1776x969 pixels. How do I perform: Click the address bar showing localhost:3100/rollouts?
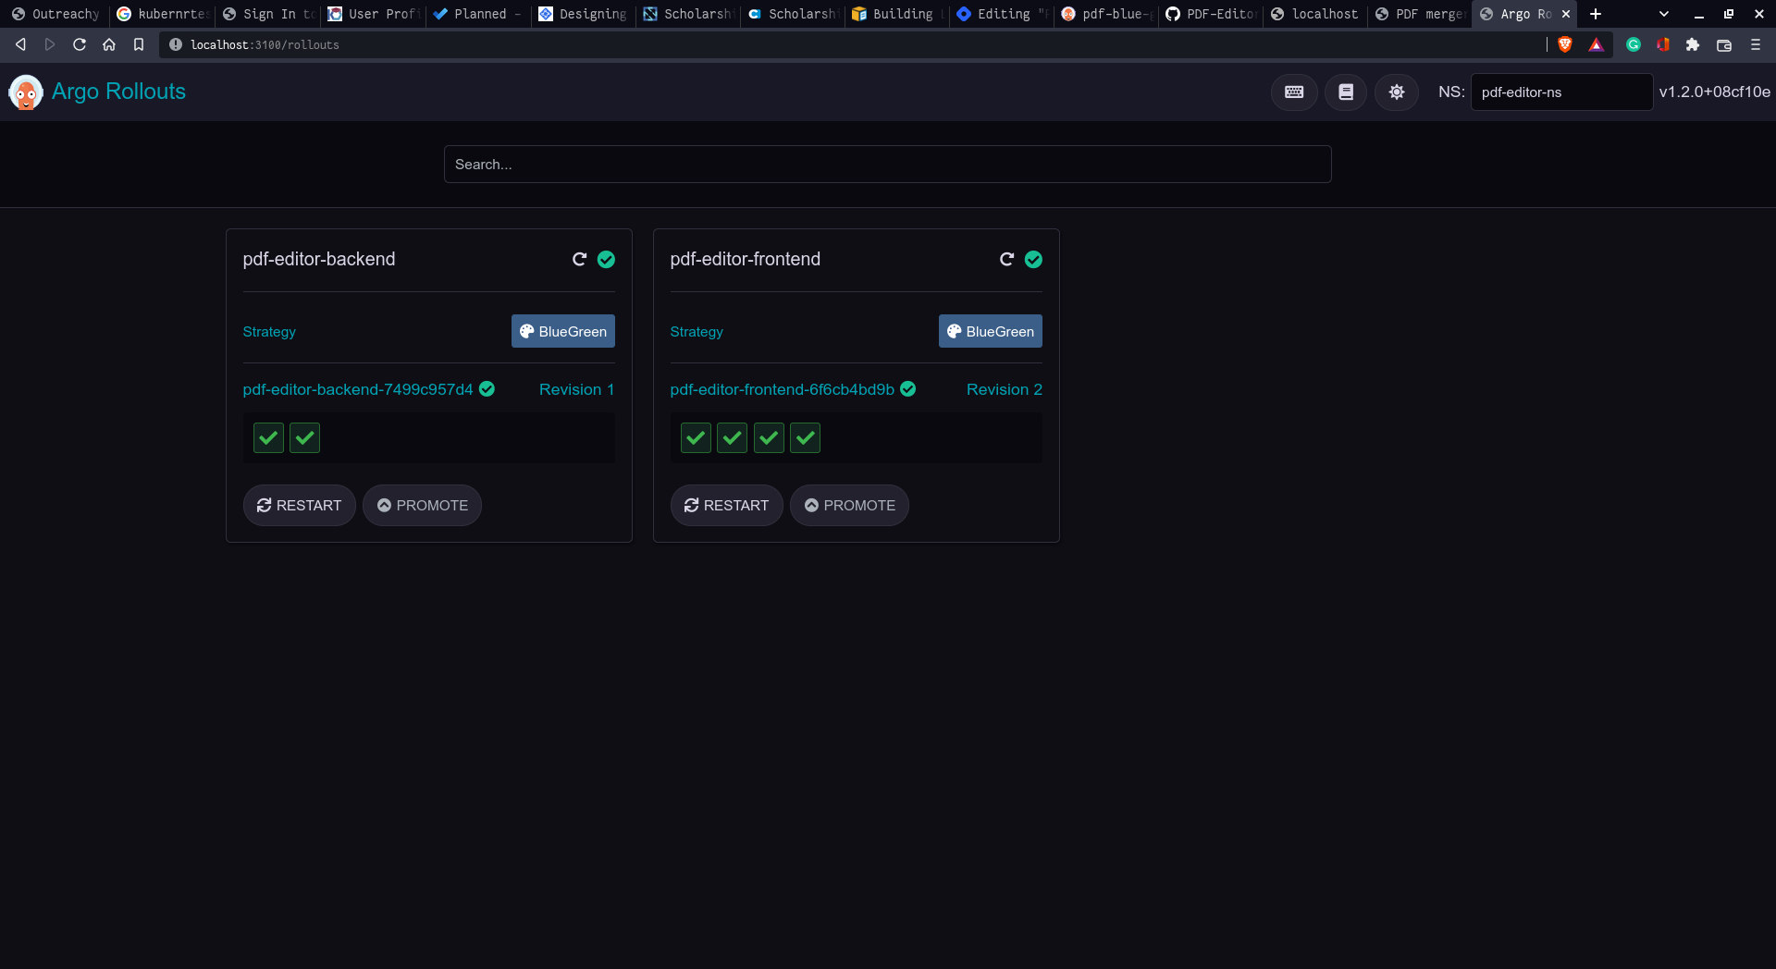851,44
